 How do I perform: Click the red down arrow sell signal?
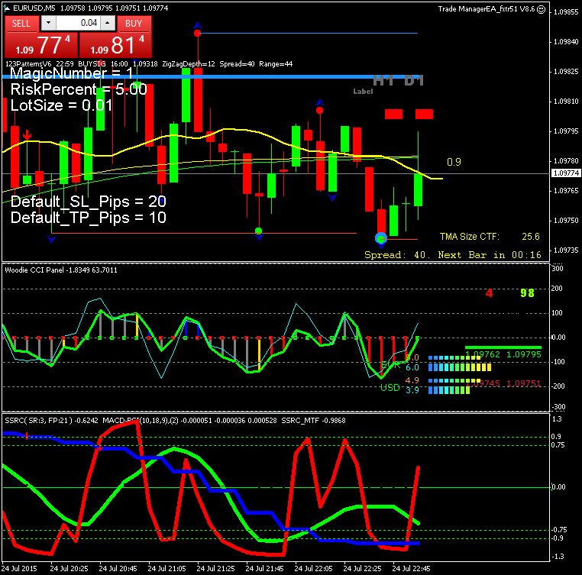click(x=27, y=134)
